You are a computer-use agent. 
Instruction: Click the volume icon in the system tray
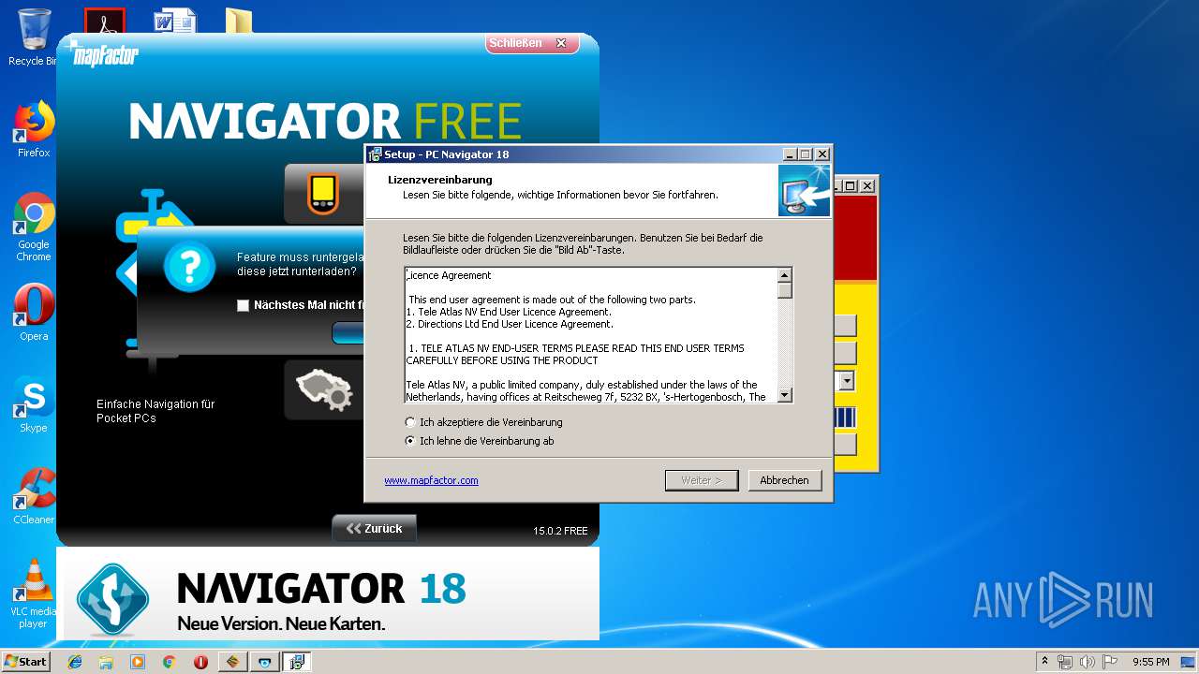pos(1088,662)
